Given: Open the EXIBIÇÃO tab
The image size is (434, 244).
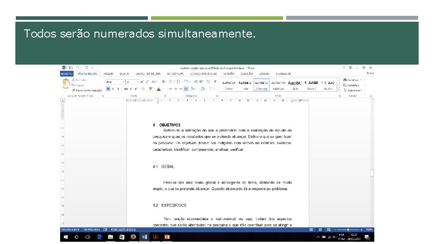Looking at the screenshot, I should [x=247, y=74].
